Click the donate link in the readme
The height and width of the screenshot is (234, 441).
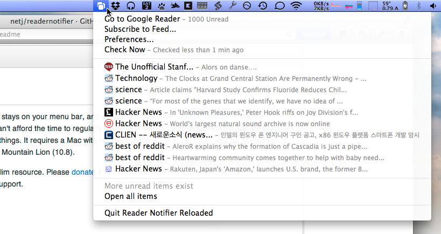coord(82,172)
